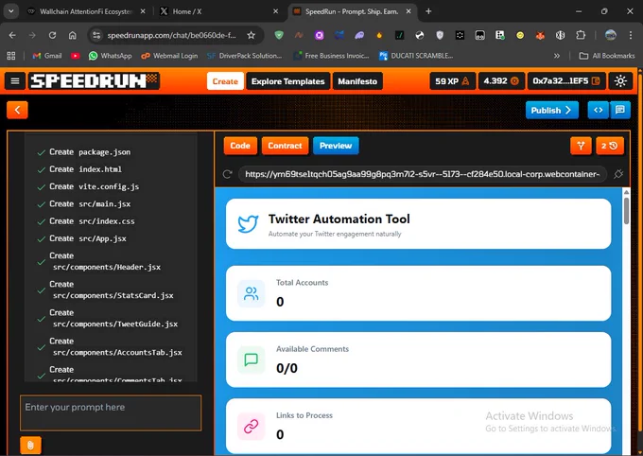Click 'Create src/index.css' step
This screenshot has height=456, width=643.
(x=86, y=220)
